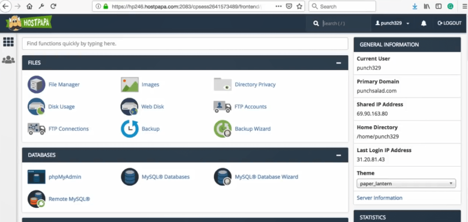Screen dimensions: 468x222
Task: Open the User Manager sidebar icon
Action: click(x=8, y=60)
